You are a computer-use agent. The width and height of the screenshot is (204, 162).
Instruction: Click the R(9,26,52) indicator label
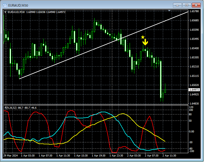point(20,108)
